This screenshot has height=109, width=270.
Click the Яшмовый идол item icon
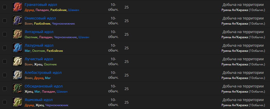coord(18,102)
